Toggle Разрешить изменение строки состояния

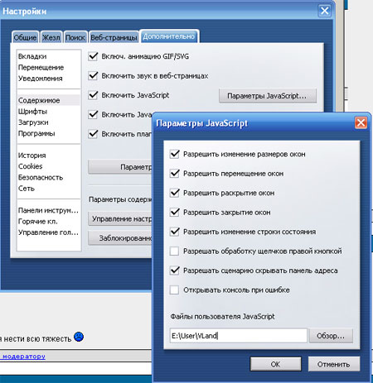coord(175,232)
